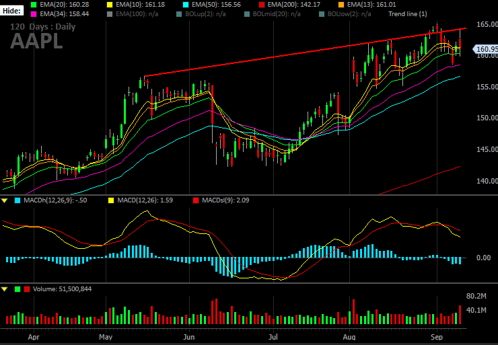Click the Aug date axis label
Viewport: 498px width, 345px height.
click(349, 337)
